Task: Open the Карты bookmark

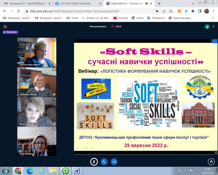Action: pyautogui.click(x=138, y=17)
